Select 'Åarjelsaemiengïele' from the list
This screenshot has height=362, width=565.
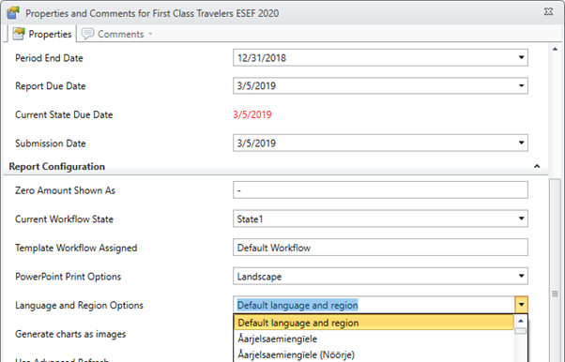tap(374, 339)
